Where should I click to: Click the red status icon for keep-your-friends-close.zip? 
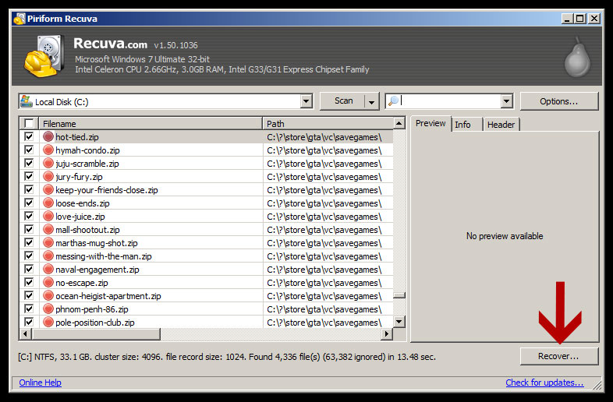coord(48,190)
